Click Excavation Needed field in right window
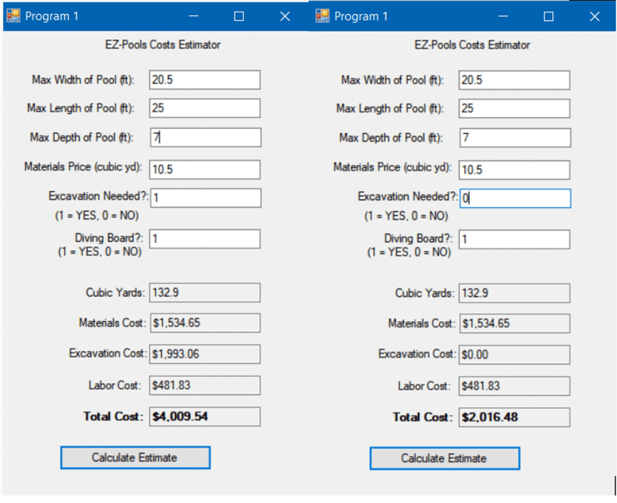 [514, 198]
